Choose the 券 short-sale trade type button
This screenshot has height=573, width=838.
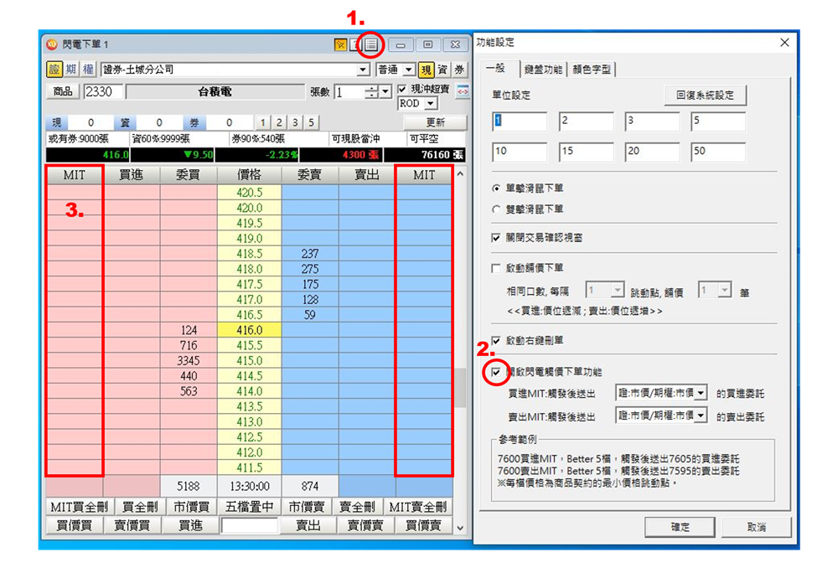[x=459, y=70]
